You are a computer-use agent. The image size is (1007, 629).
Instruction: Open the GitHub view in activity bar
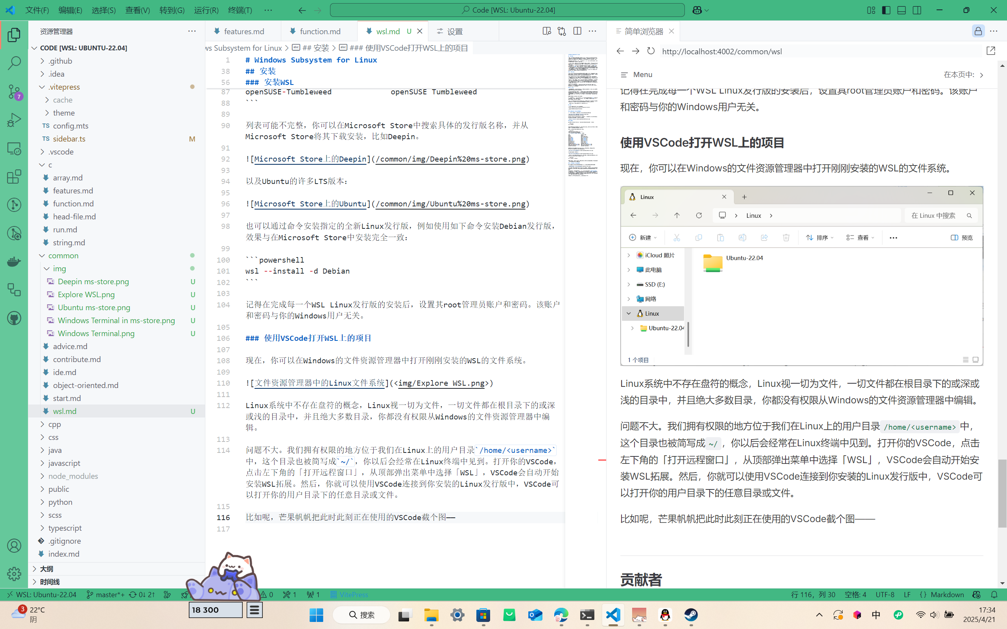[14, 318]
